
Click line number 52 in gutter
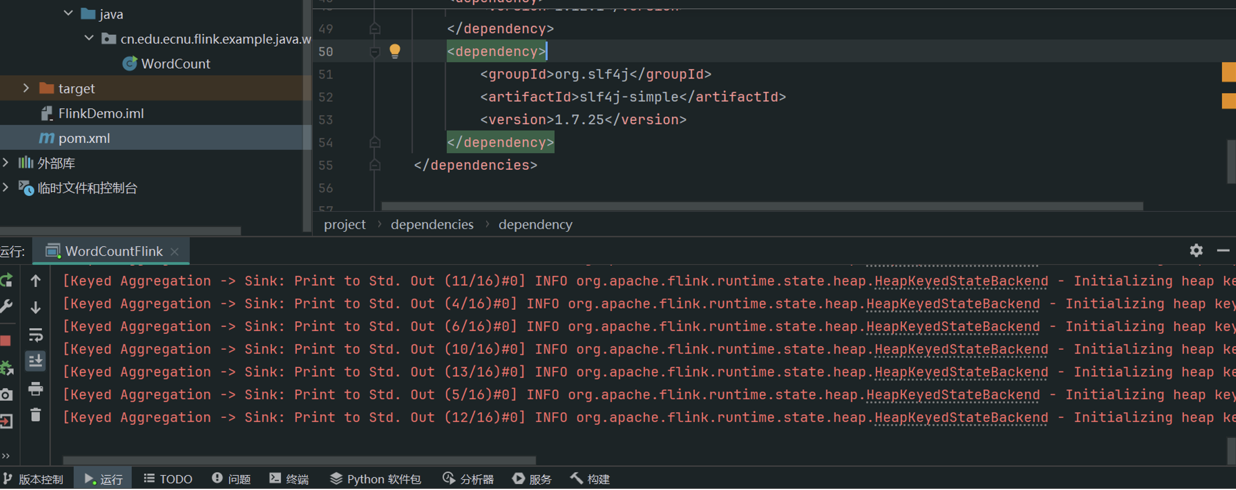coord(326,97)
